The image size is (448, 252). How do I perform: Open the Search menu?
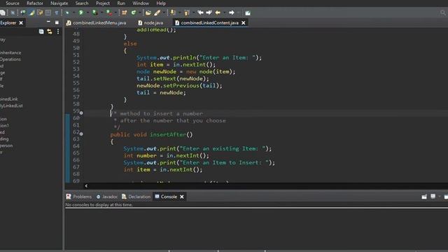[x=82, y=3]
